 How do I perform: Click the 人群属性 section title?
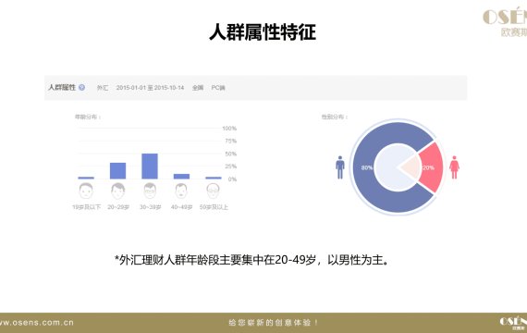pyautogui.click(x=62, y=88)
